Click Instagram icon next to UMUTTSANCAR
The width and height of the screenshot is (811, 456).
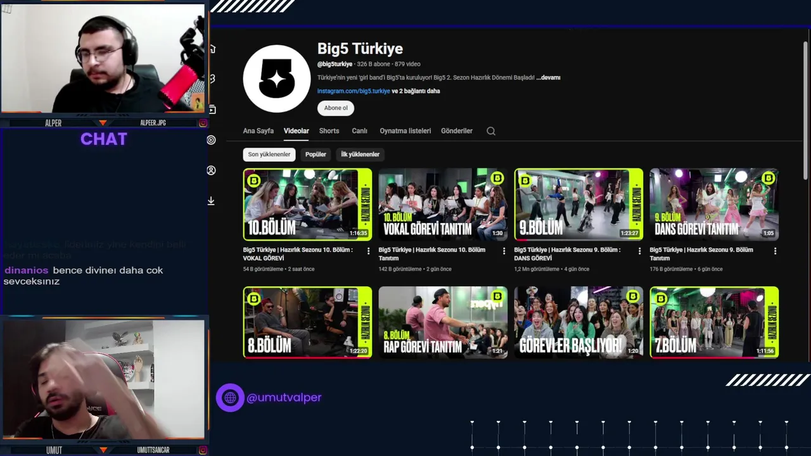point(203,450)
